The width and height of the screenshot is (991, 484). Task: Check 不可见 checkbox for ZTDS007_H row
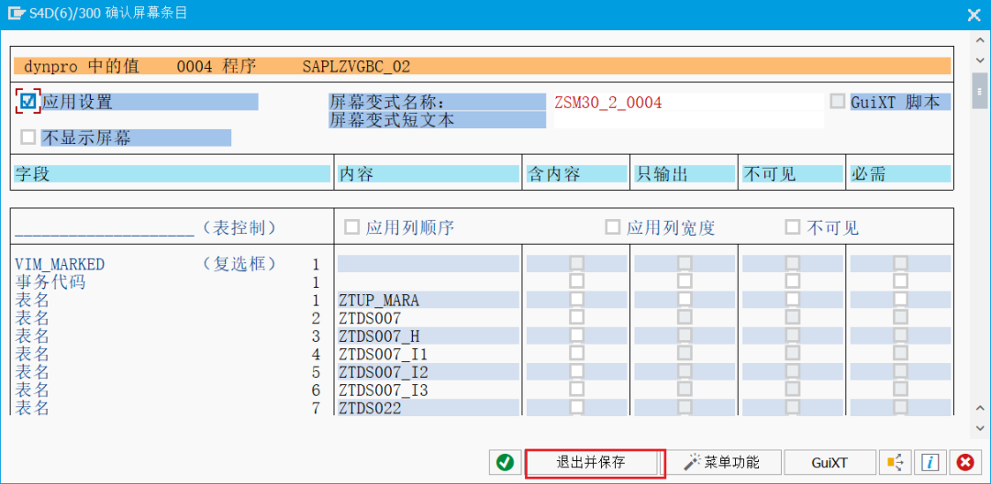click(793, 335)
